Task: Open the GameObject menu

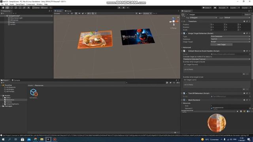Action: click(20, 4)
